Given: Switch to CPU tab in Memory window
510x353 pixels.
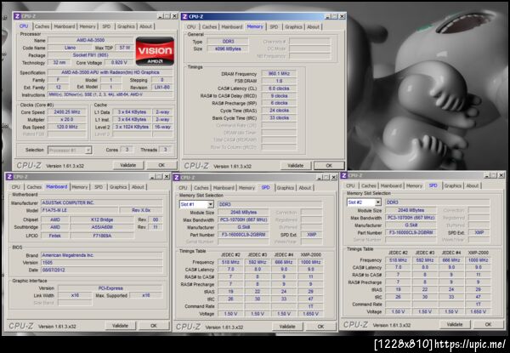Looking at the screenshot, I should (x=191, y=26).
